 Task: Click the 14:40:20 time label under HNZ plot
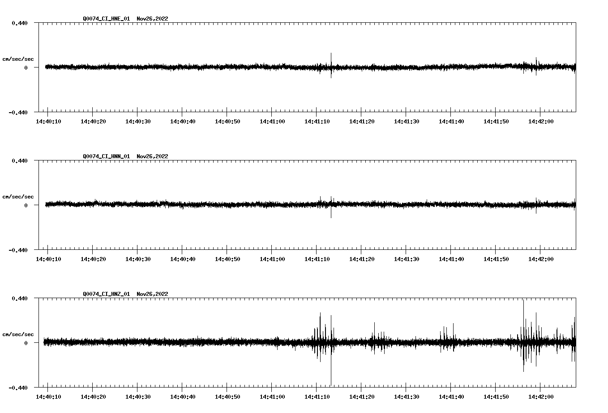click(93, 397)
